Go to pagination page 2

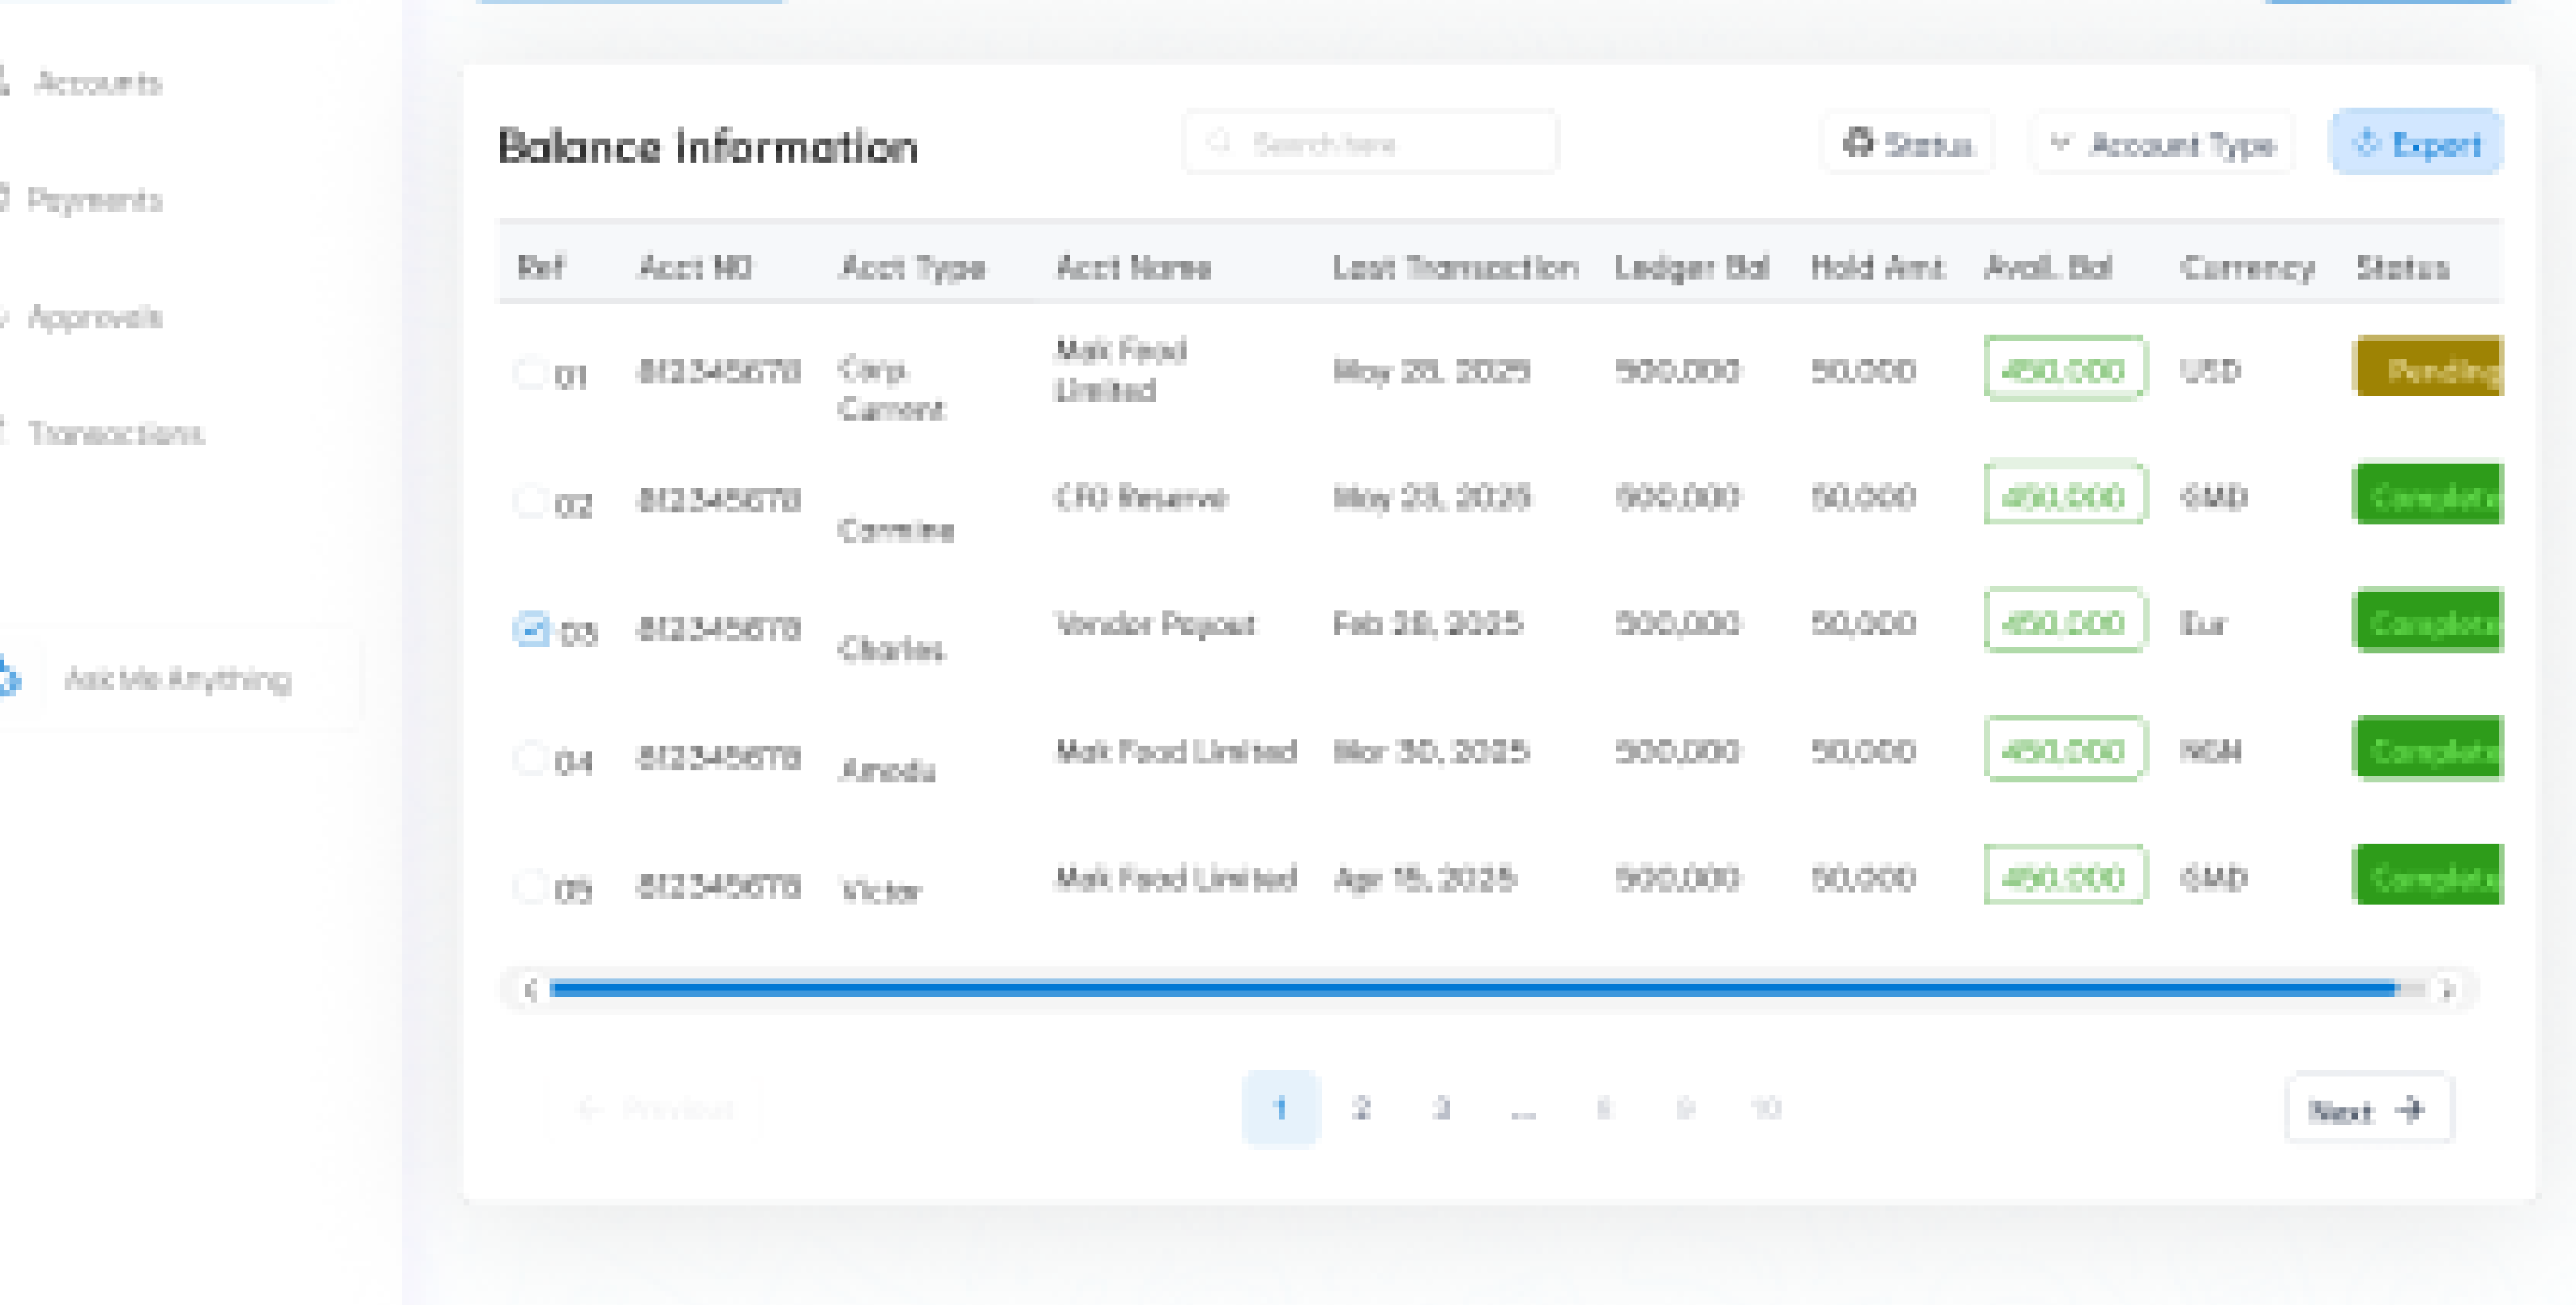(x=1360, y=1107)
